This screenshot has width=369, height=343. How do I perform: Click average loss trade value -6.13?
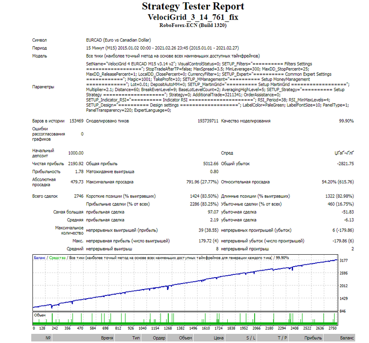(349, 220)
